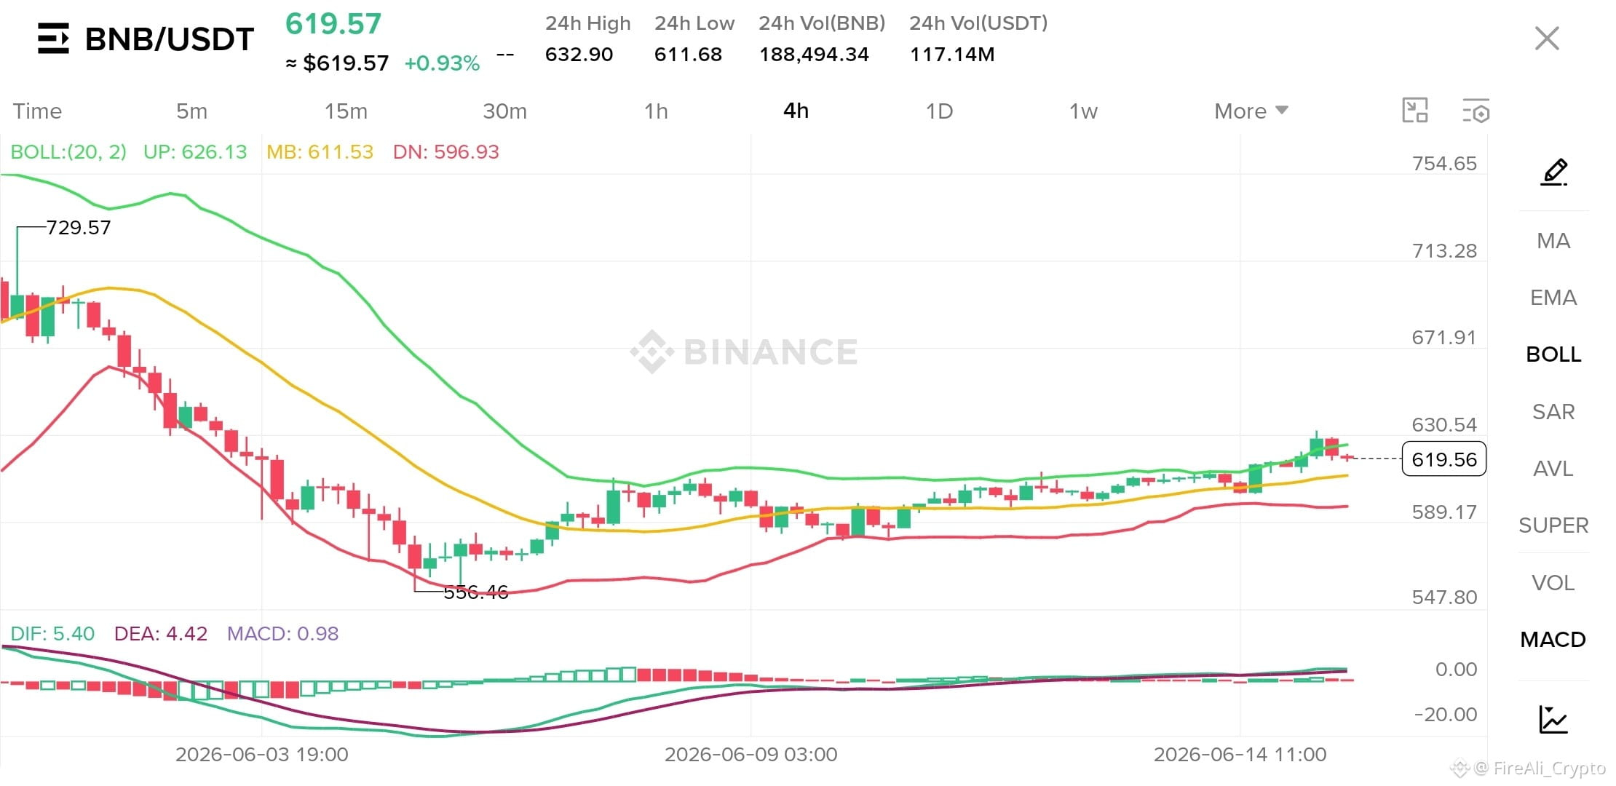The width and height of the screenshot is (1616, 786).
Task: Click the 754.65 price axis label
Action: pyautogui.click(x=1444, y=164)
